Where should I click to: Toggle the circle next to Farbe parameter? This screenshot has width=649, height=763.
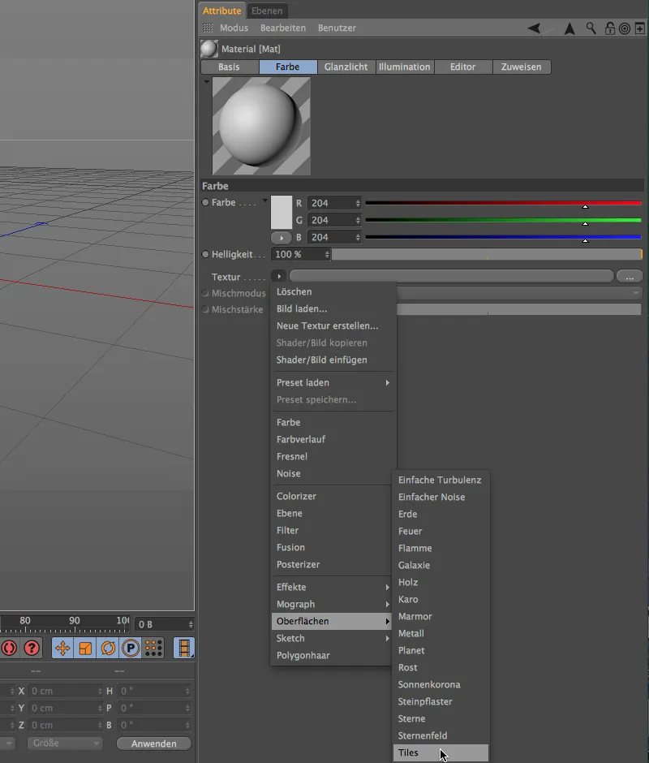[205, 202]
